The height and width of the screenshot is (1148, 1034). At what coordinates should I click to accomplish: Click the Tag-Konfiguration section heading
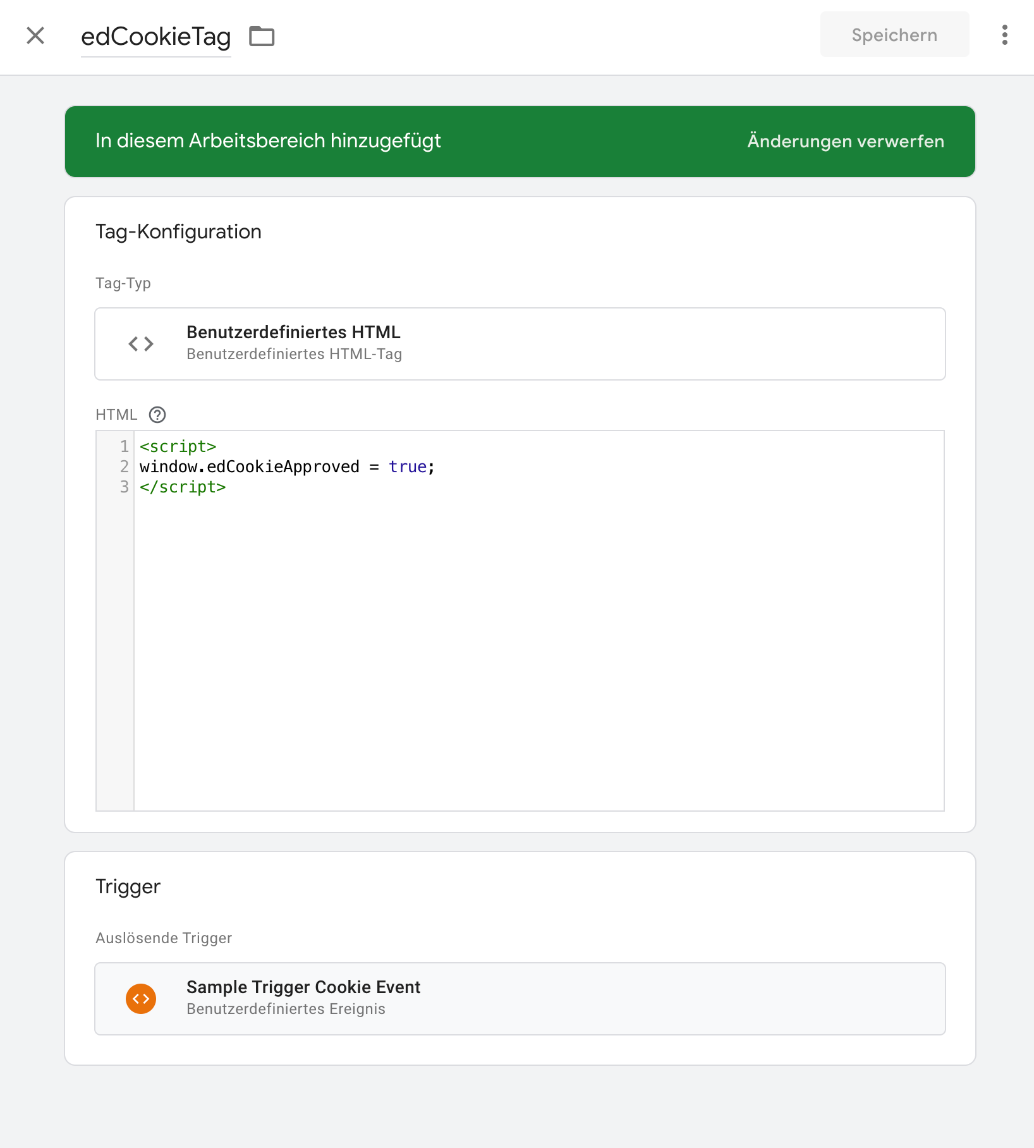pyautogui.click(x=178, y=232)
